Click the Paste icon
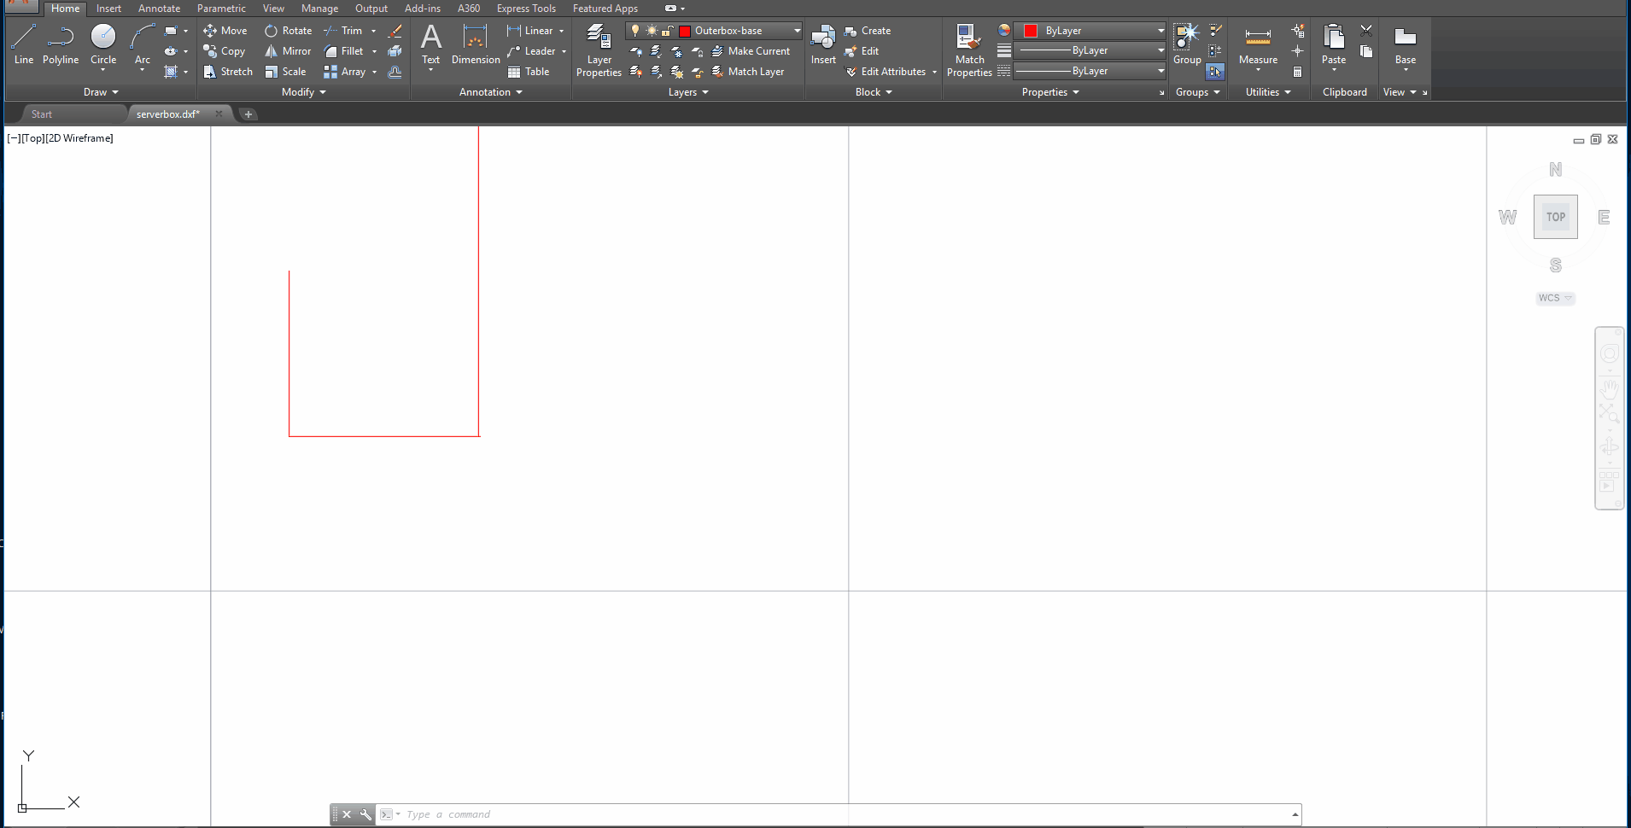 click(1334, 38)
